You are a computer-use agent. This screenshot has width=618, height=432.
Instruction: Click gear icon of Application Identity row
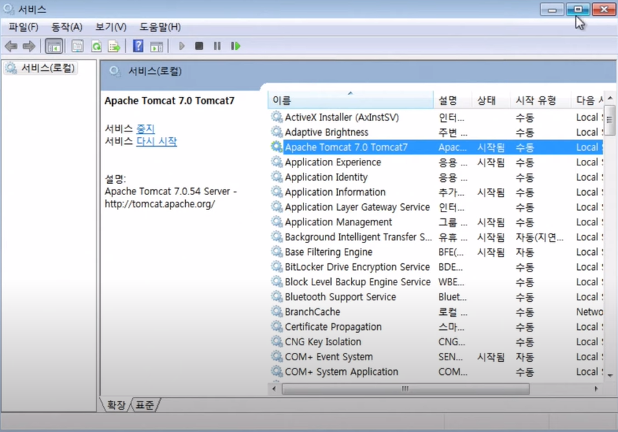coord(277,177)
